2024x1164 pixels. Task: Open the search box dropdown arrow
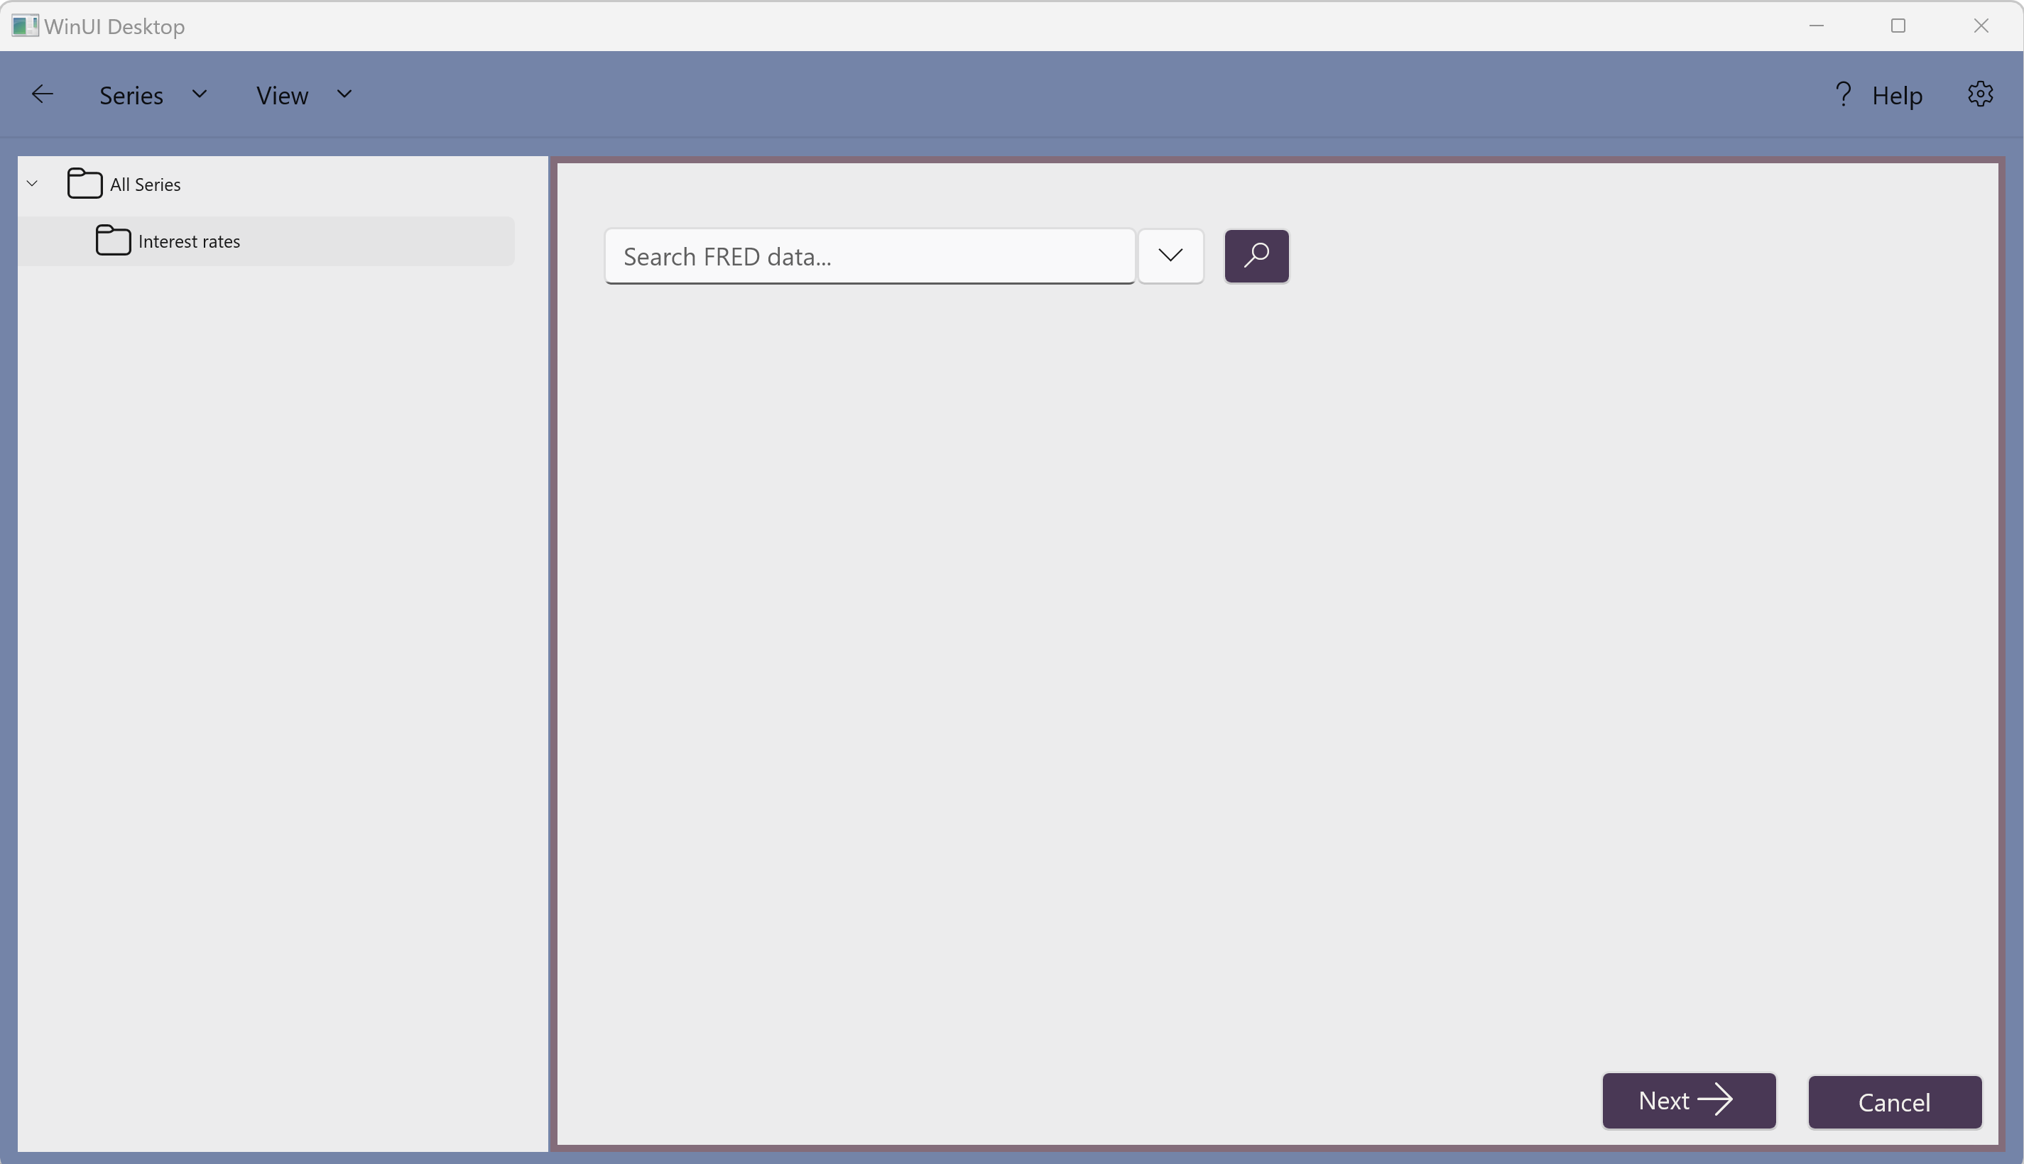(x=1171, y=256)
